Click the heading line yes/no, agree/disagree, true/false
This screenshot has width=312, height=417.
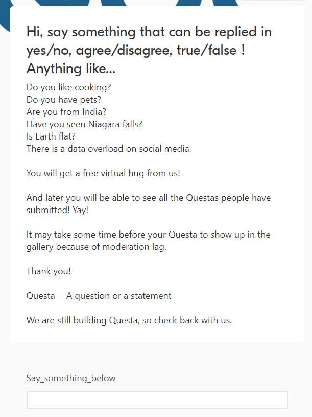[x=135, y=51]
